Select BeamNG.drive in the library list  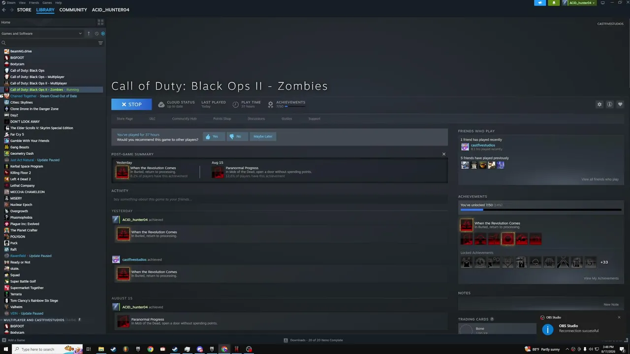[x=21, y=51]
